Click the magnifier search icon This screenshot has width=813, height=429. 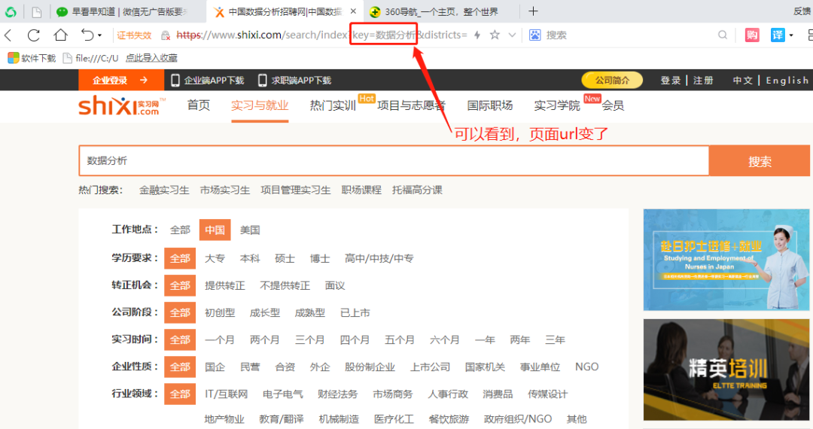coord(722,35)
